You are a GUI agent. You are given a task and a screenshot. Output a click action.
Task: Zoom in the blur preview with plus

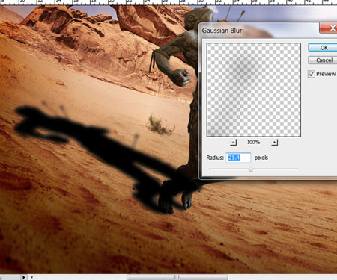[274, 142]
